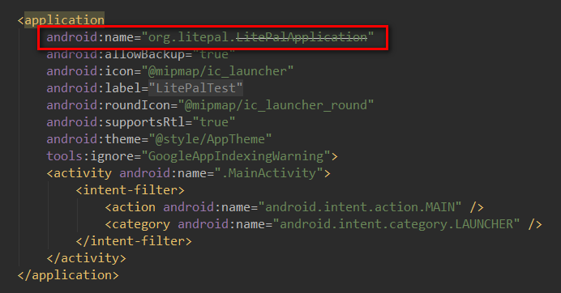Click the closing application tag
This screenshot has width=561, height=293.
68,275
